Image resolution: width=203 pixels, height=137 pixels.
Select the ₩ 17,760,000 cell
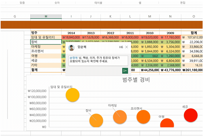(x=170, y=37)
